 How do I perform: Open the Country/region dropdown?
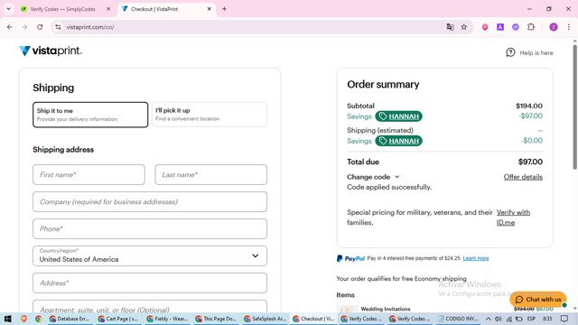pyautogui.click(x=150, y=255)
